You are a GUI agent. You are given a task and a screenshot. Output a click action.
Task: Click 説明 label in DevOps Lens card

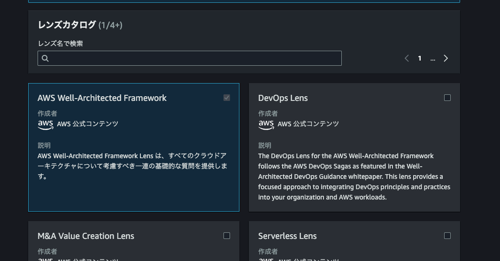click(265, 146)
